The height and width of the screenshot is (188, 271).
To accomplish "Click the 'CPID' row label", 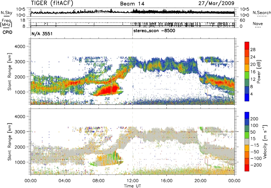I will [7, 32].
